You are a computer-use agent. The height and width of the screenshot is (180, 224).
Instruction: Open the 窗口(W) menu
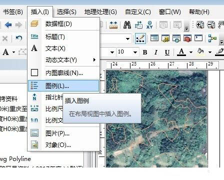click(x=170, y=12)
